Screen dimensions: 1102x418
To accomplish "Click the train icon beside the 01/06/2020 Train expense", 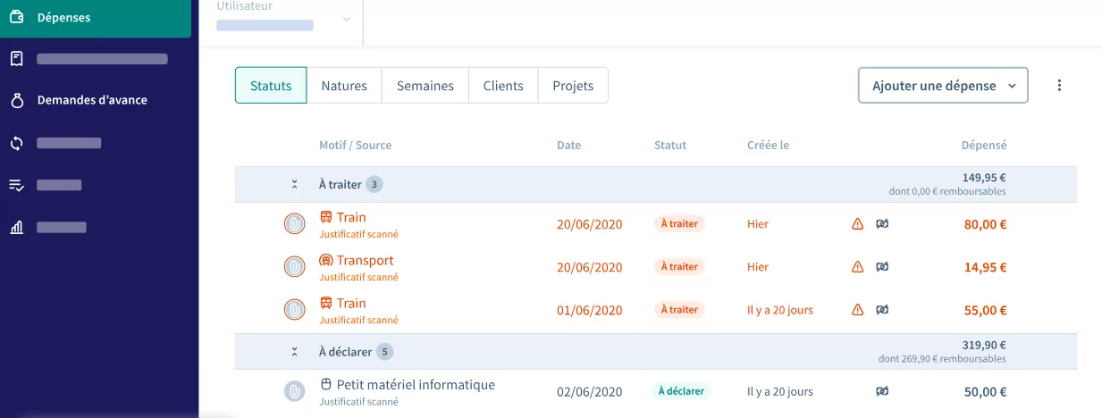I will coord(326,303).
